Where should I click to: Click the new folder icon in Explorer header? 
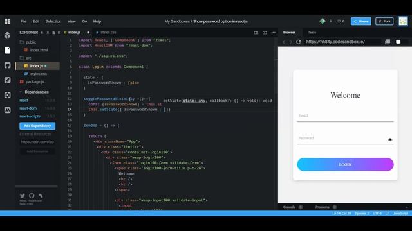[x=59, y=33]
